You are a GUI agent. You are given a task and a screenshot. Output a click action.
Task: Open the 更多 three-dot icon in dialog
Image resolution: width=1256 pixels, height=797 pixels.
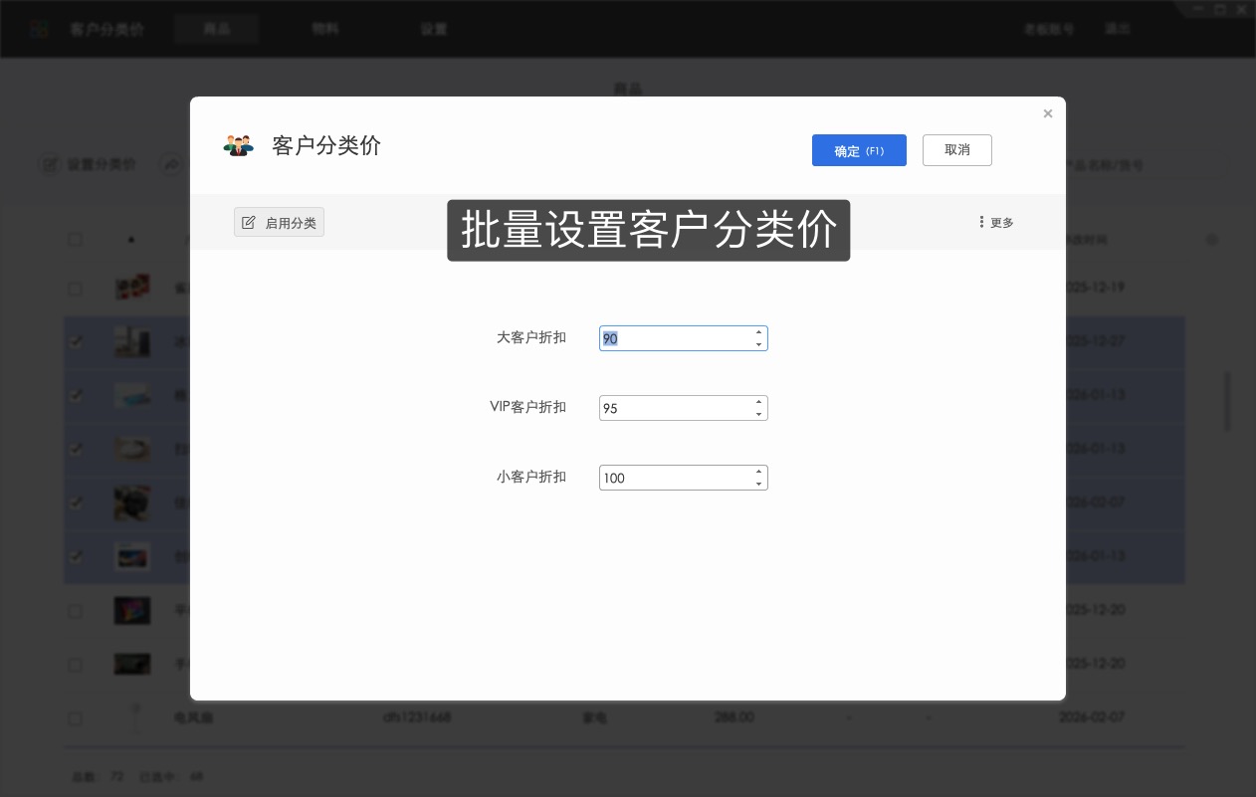(x=982, y=222)
